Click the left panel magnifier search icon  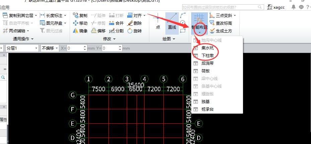pyautogui.click(x=3, y=78)
